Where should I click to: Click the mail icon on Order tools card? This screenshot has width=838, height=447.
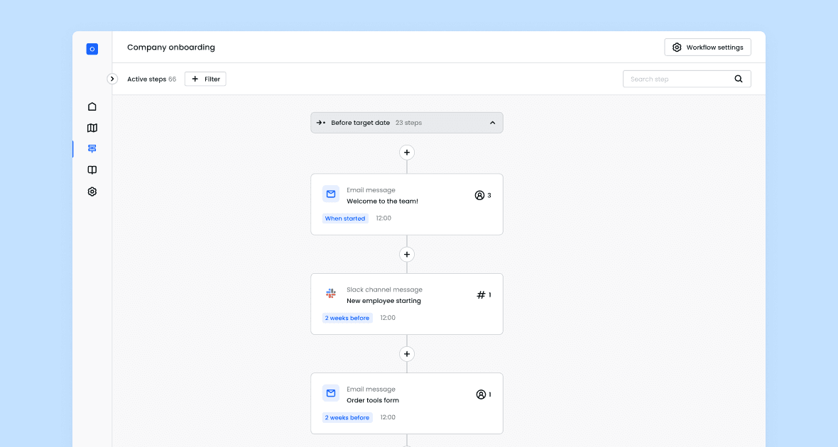[x=331, y=393]
